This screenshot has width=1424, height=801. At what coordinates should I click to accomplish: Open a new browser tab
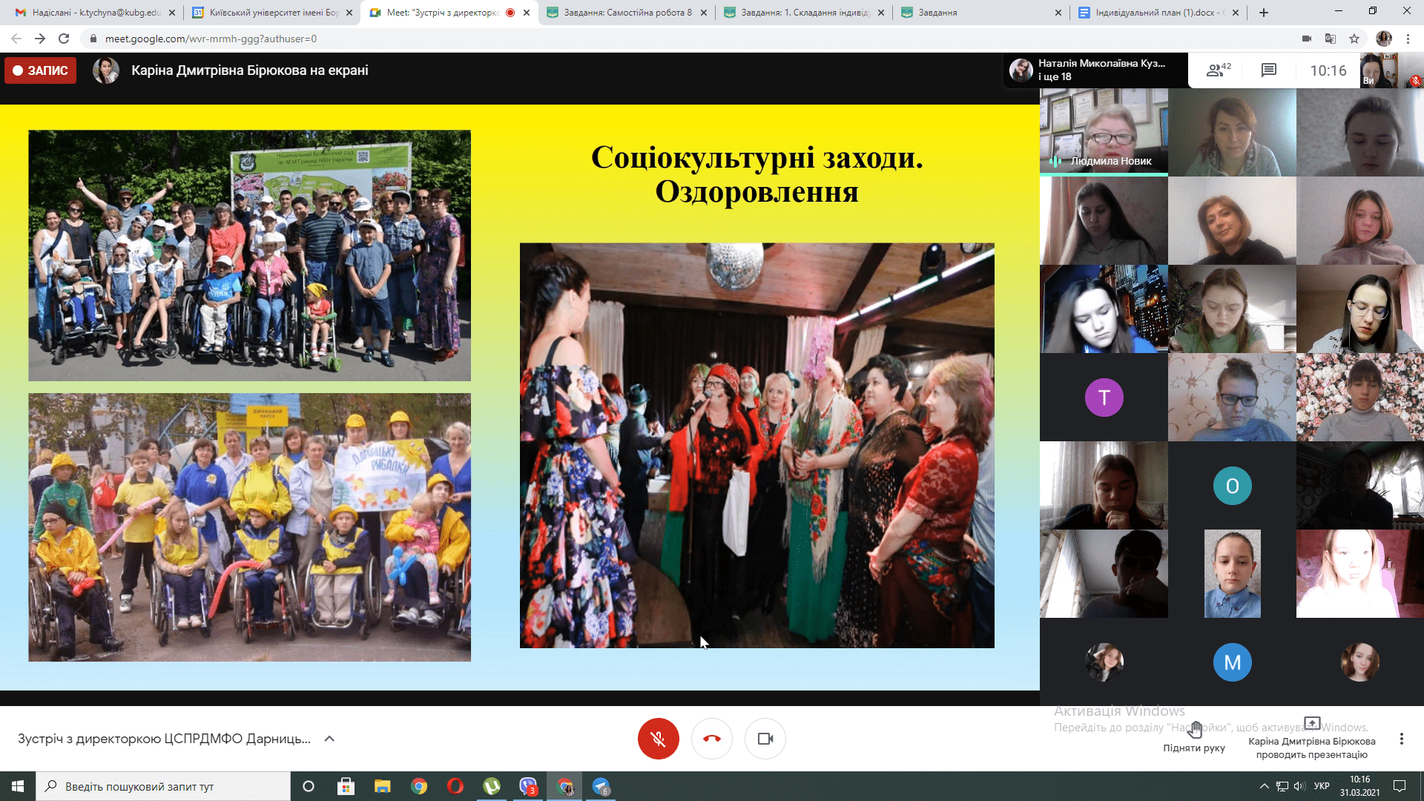1264,13
